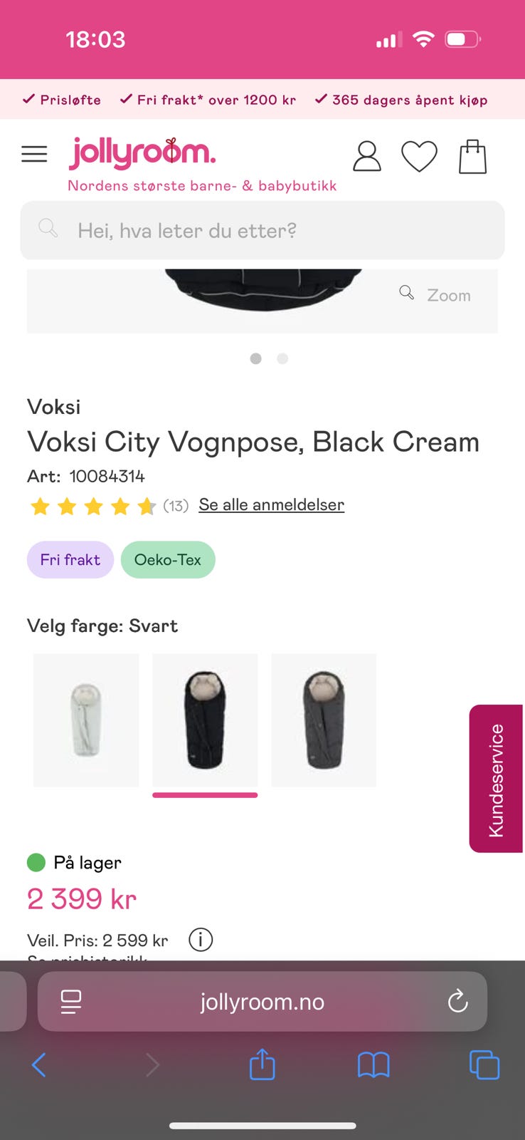Select the white color variant thumbnail
Screen dimensions: 525x1140
86,720
